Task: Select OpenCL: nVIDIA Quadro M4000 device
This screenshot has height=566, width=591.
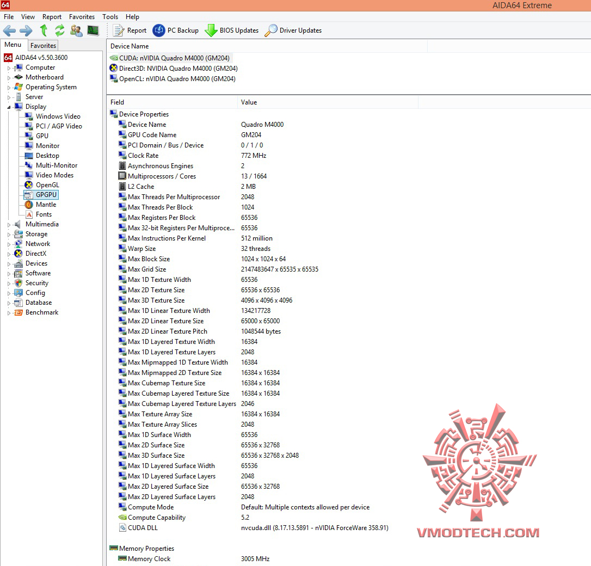Action: pos(173,79)
